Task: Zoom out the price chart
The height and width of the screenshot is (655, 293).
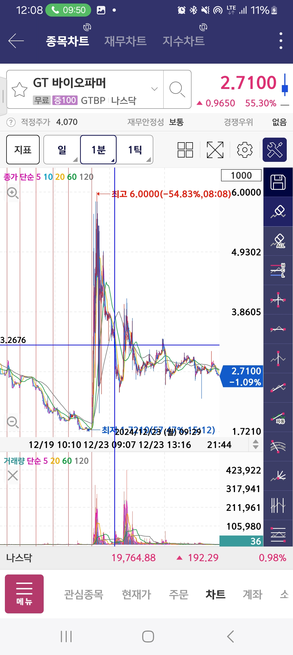Action: 12,422
